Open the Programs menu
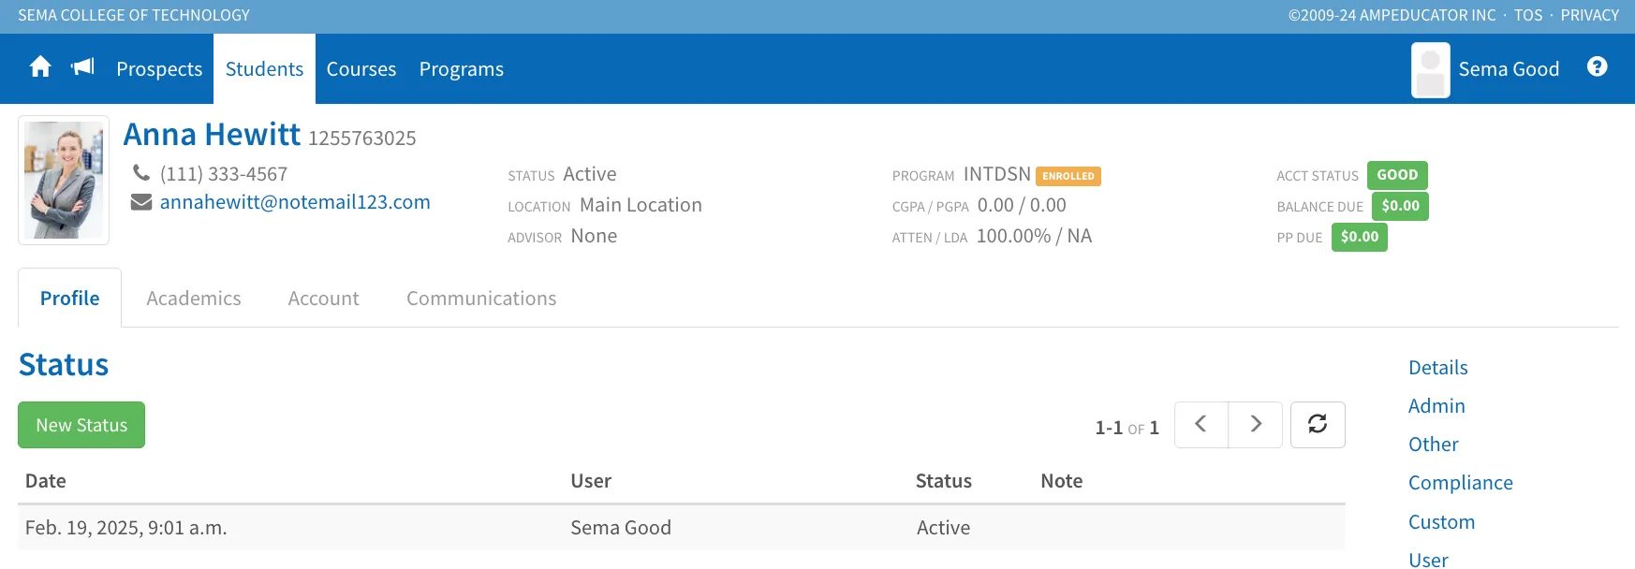The image size is (1635, 569). pyautogui.click(x=462, y=69)
